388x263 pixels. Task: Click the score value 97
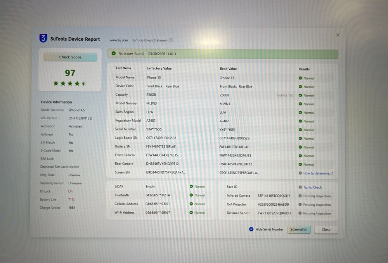coord(70,73)
